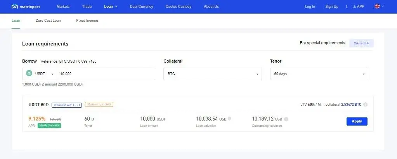Viewport: 397px width, 159px height.
Task: Download the APP from header
Action: point(359,7)
